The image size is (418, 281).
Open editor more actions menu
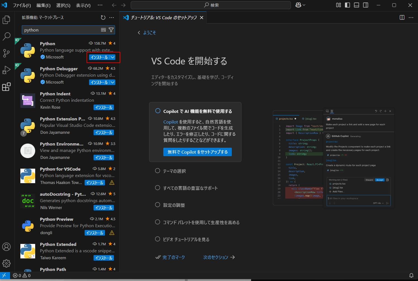point(411,18)
